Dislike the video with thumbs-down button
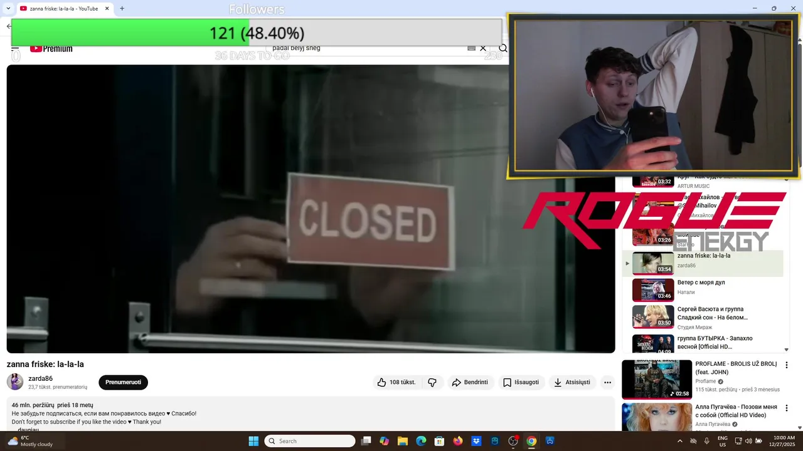 point(432,382)
